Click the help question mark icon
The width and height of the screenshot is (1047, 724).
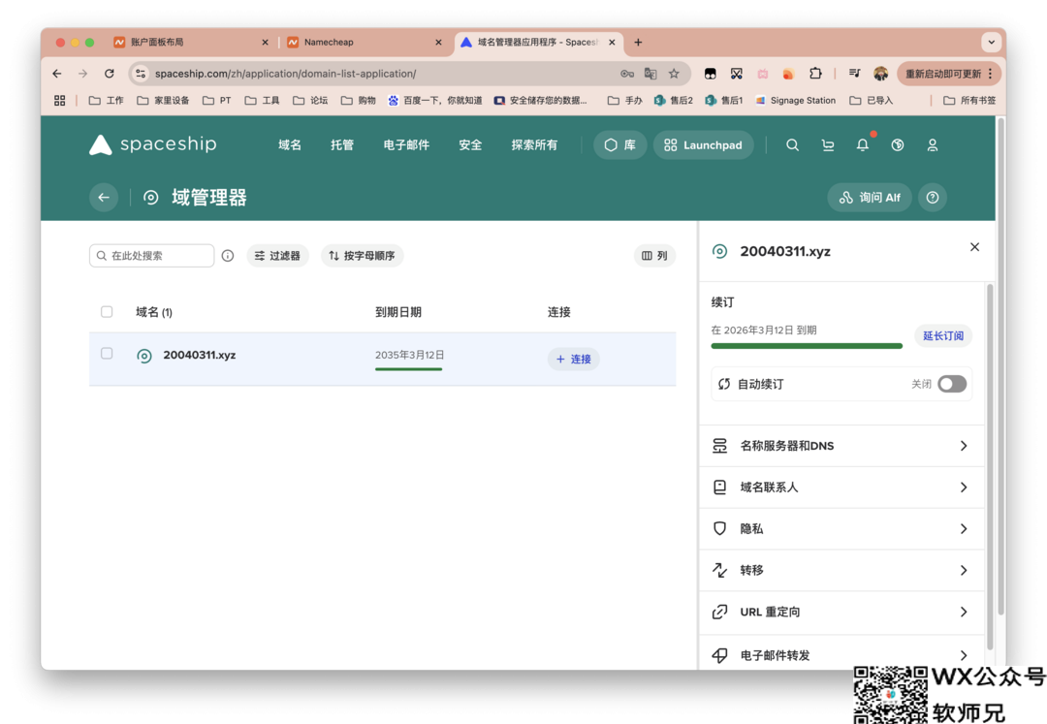tap(933, 198)
